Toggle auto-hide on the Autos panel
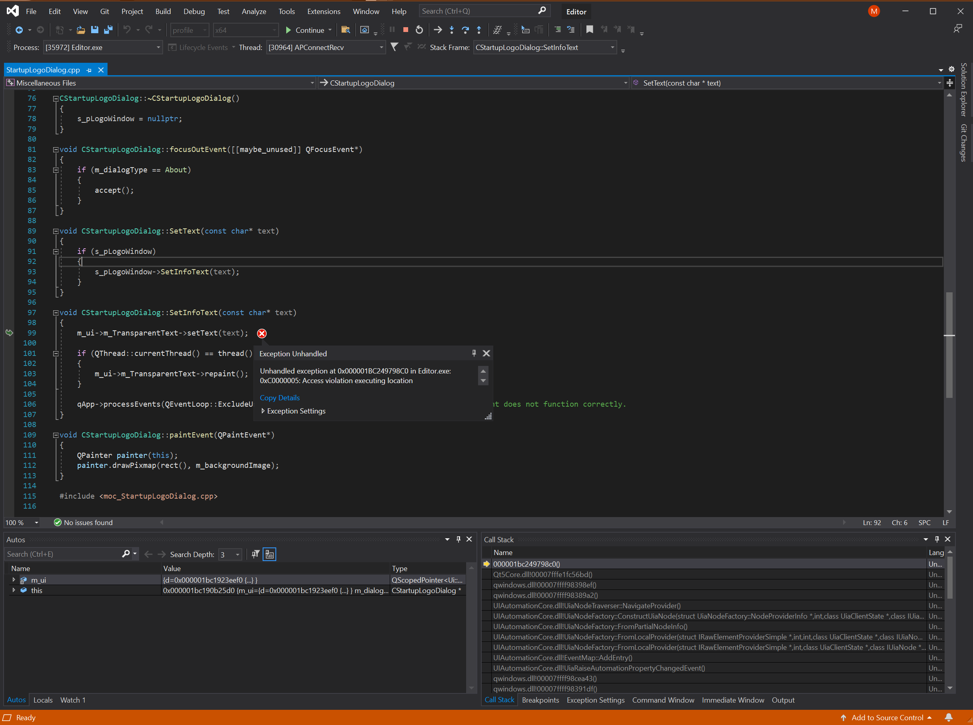 [x=459, y=539]
